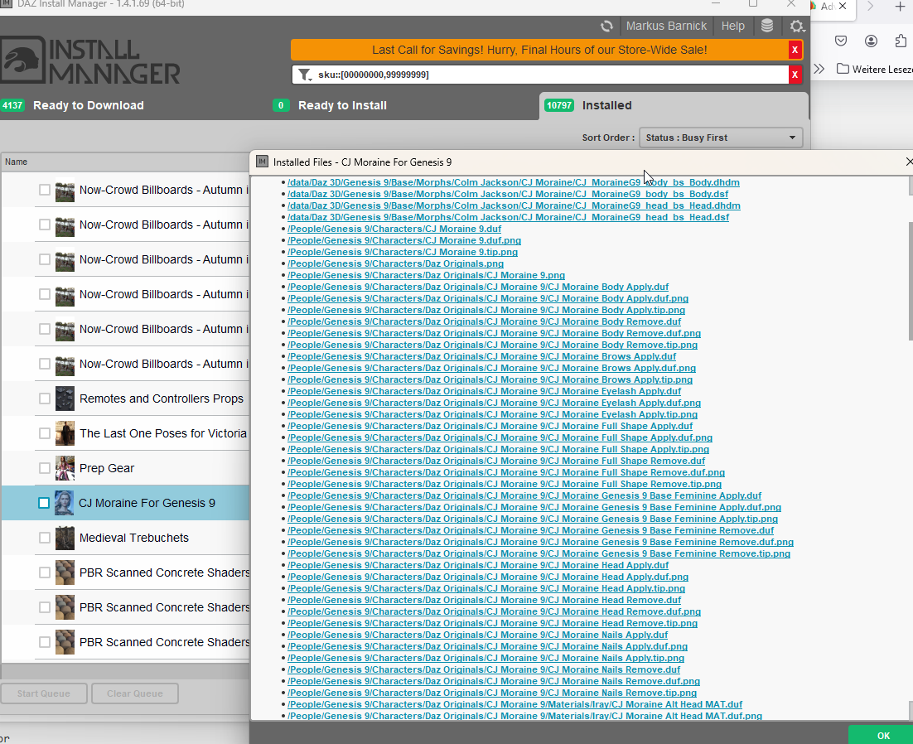Open the Characters/Daz Originals.png link
This screenshot has height=744, width=913.
coord(395,263)
